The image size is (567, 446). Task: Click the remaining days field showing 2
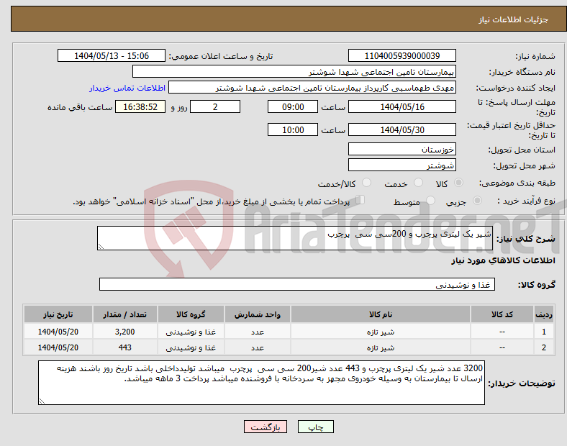coord(215,106)
